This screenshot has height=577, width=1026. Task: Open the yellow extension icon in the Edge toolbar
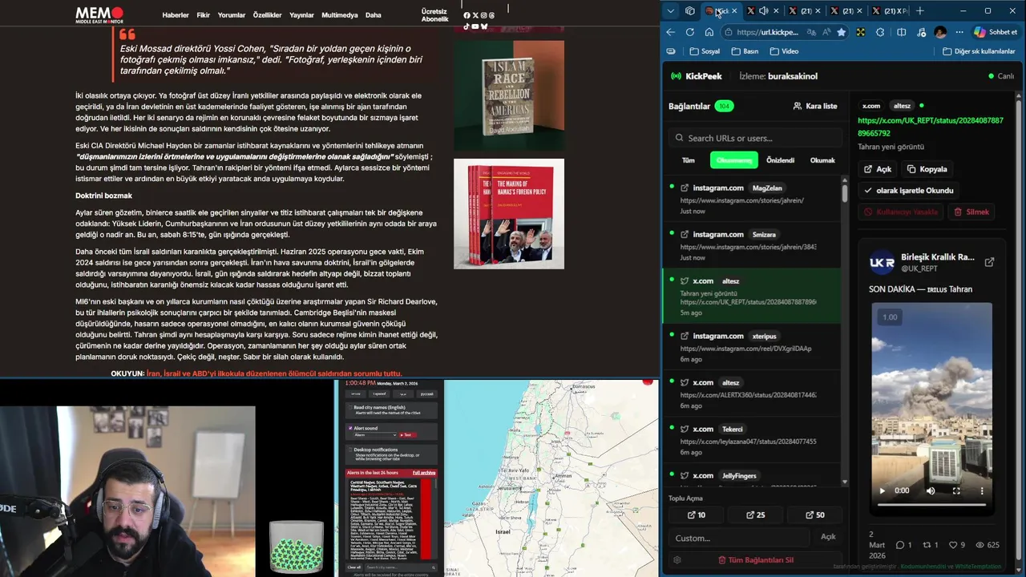point(861,32)
